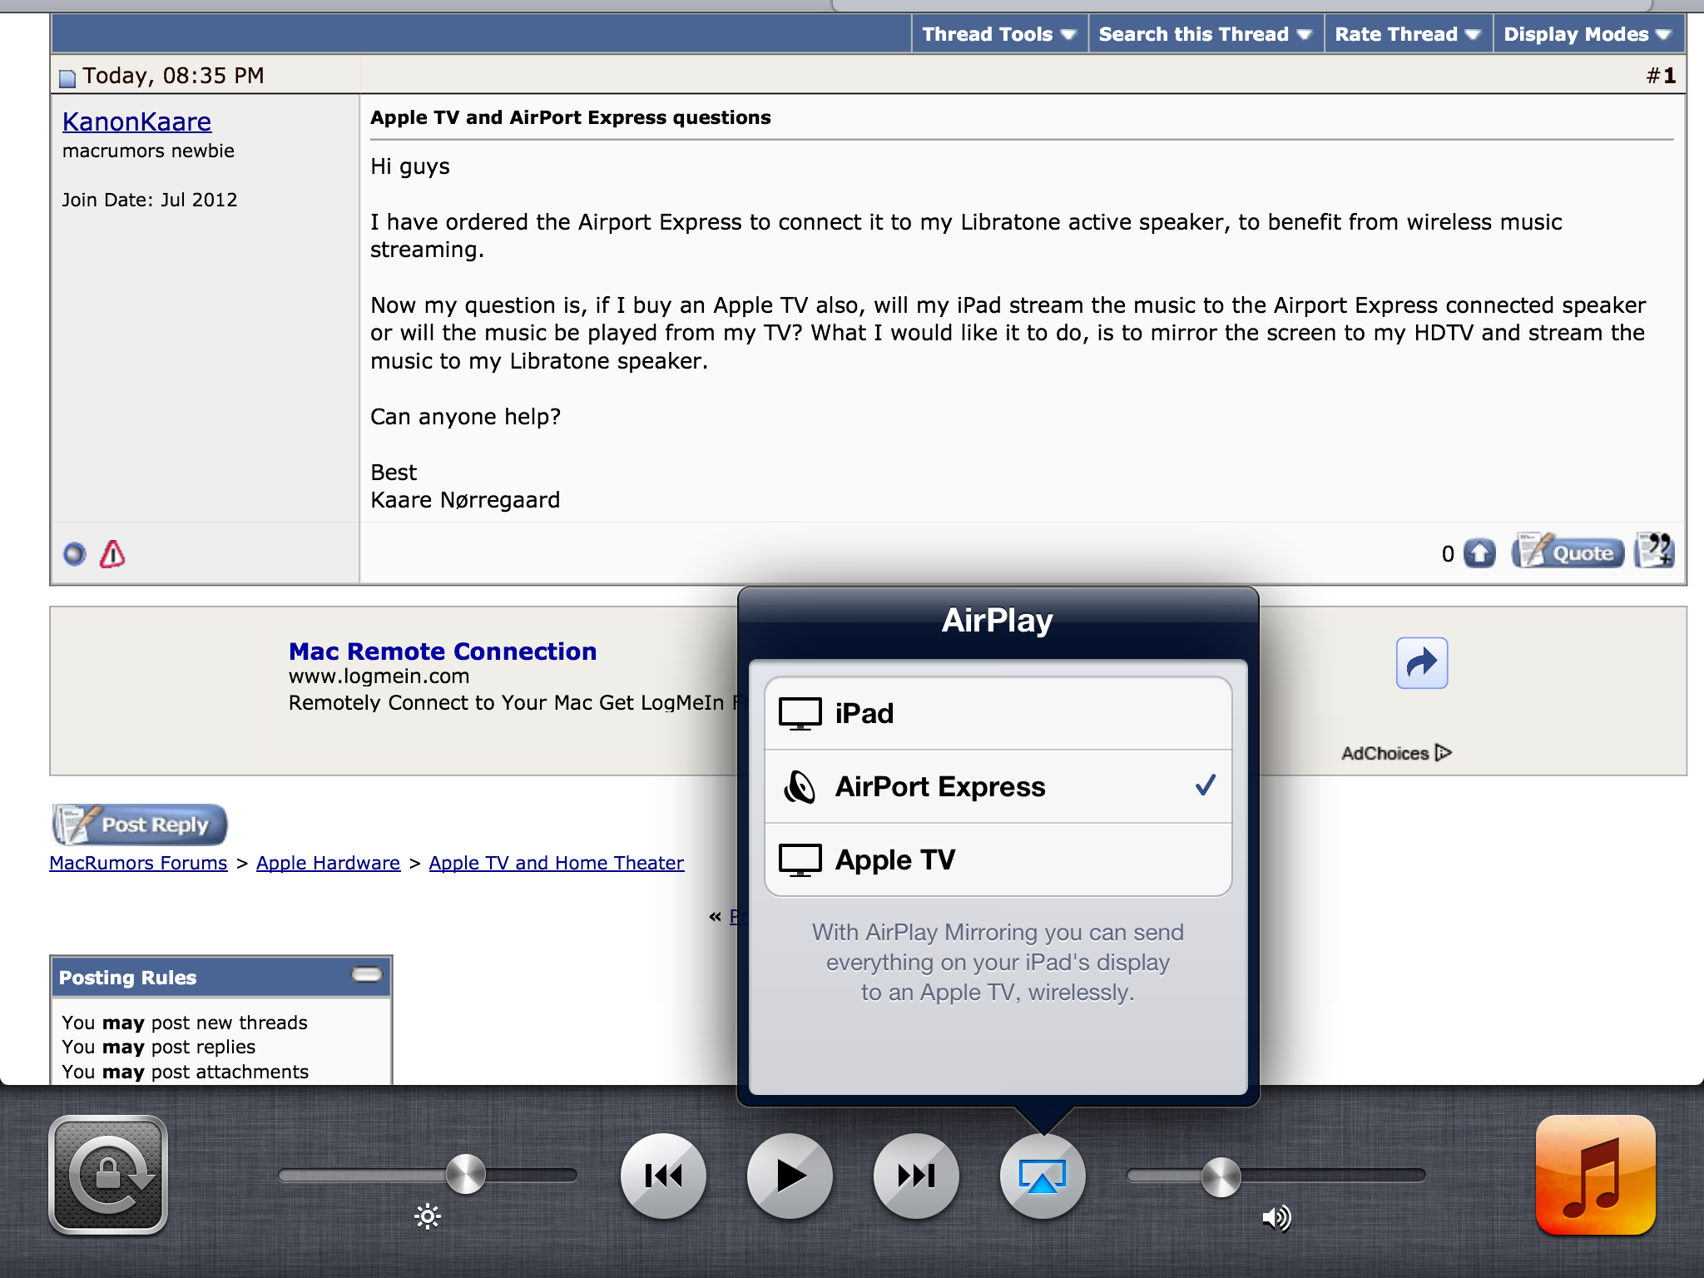Open Apple TV and Home Theater link
This screenshot has width=1704, height=1278.
point(557,863)
